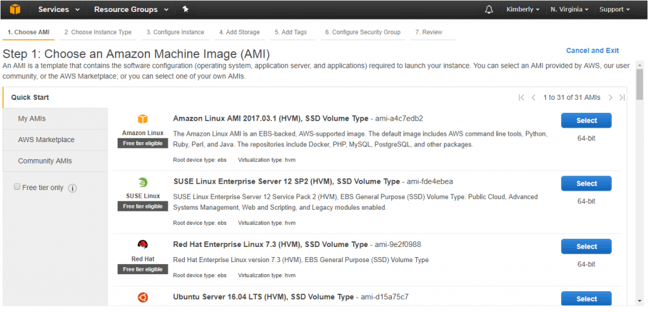Click Free tier eligible badge under Red Hat

142,269
